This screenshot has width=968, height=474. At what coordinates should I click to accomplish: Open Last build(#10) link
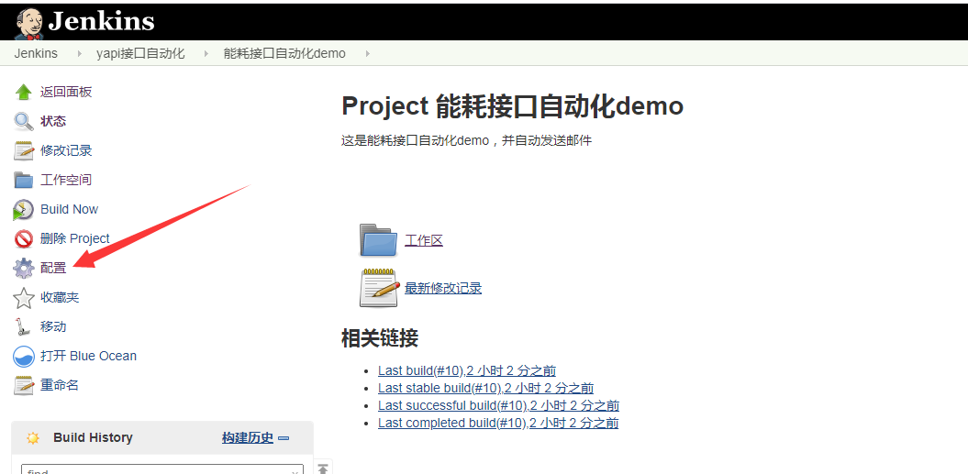pos(467,371)
